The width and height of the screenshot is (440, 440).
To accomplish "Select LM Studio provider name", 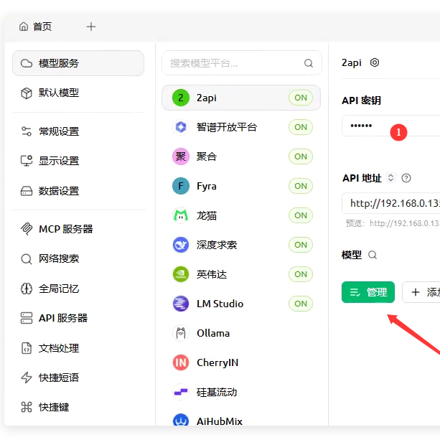I will (x=220, y=304).
